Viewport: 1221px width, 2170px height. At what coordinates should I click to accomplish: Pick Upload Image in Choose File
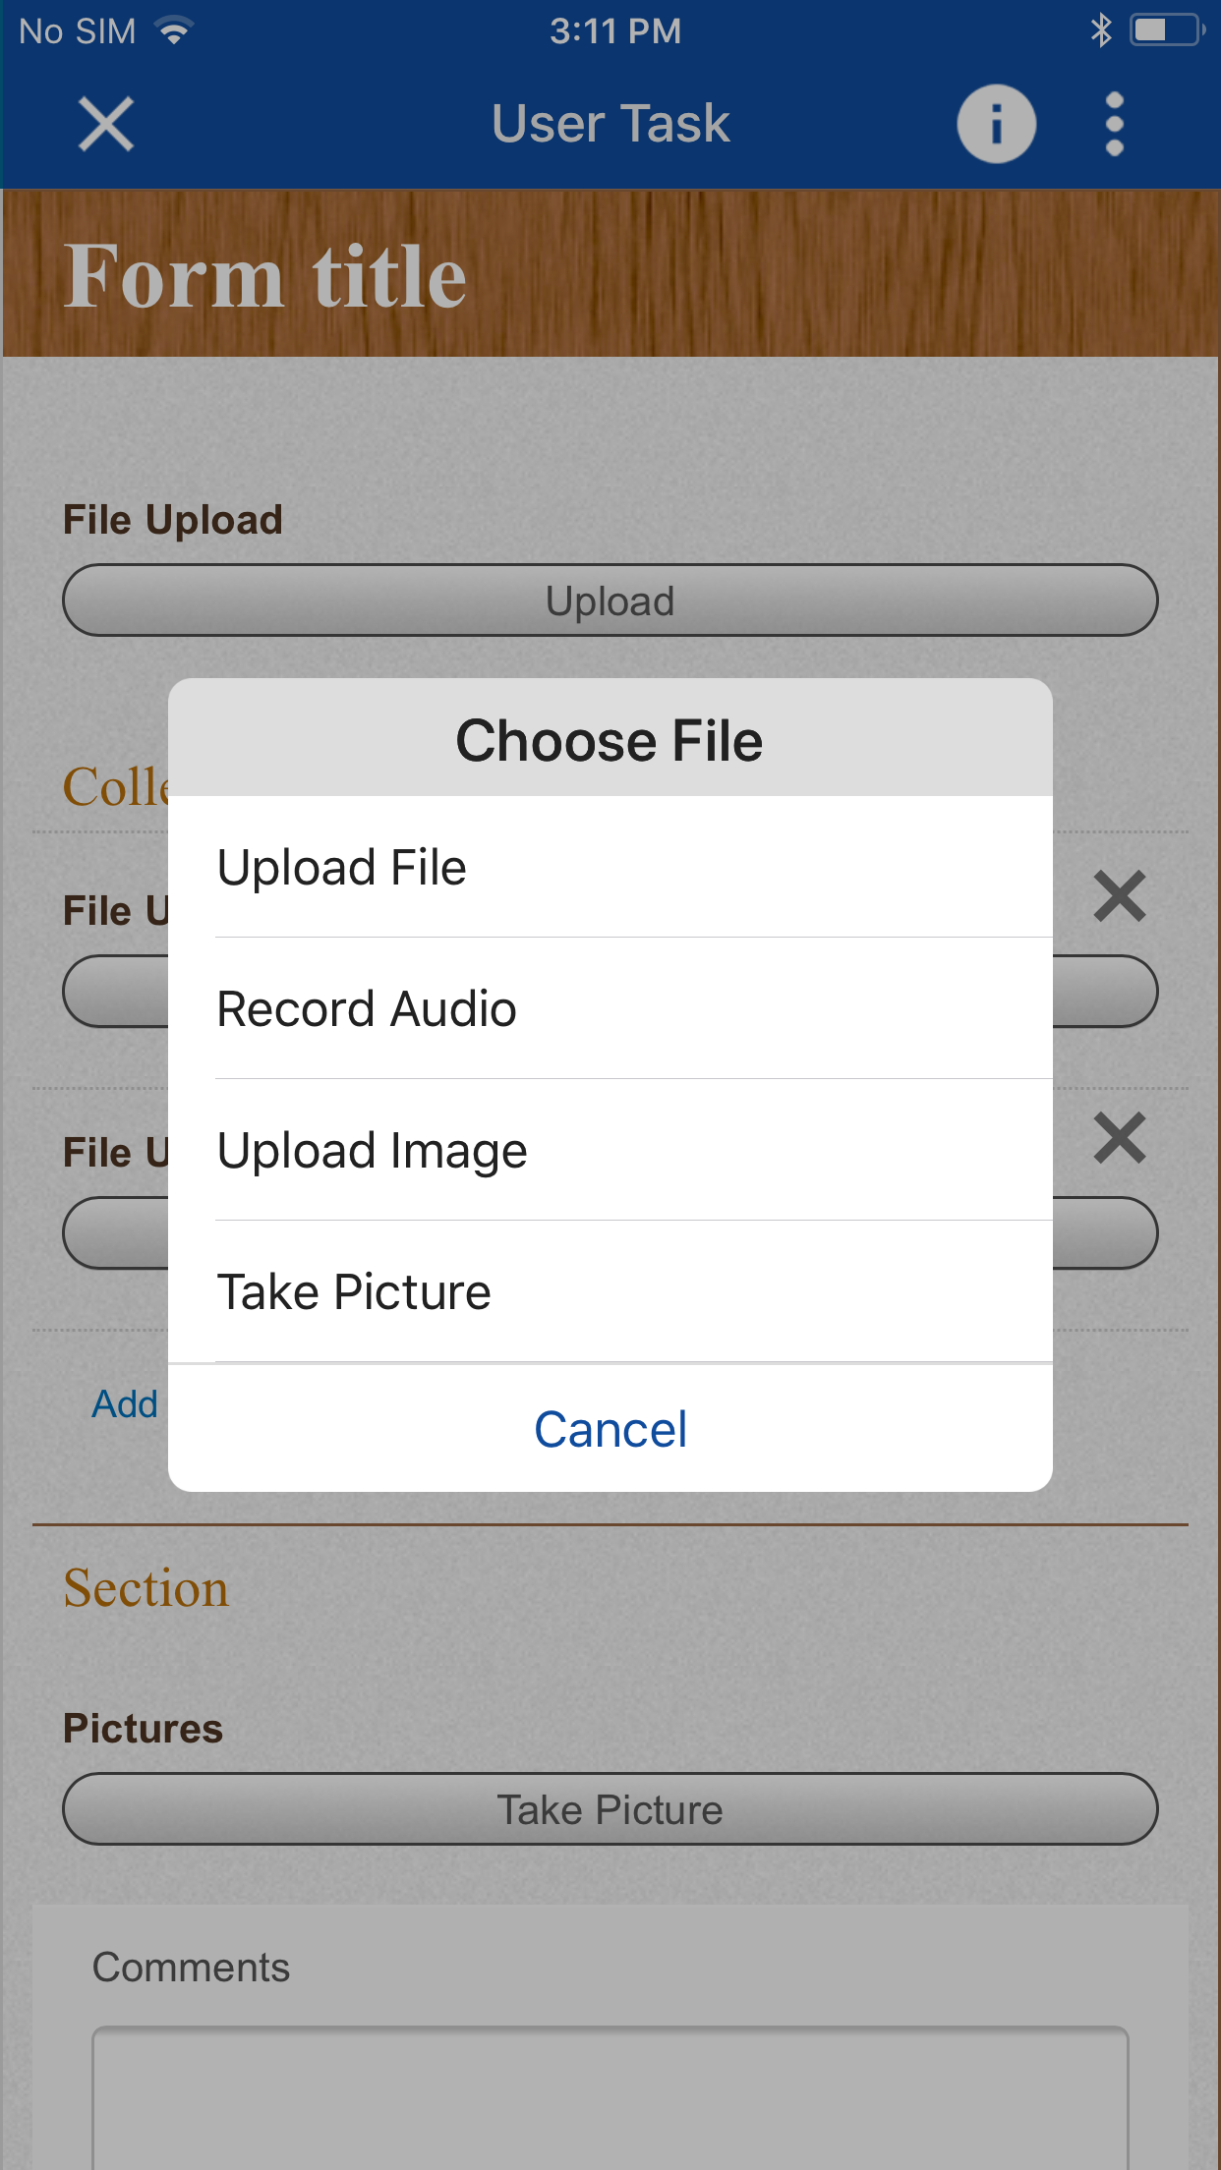[x=610, y=1151]
